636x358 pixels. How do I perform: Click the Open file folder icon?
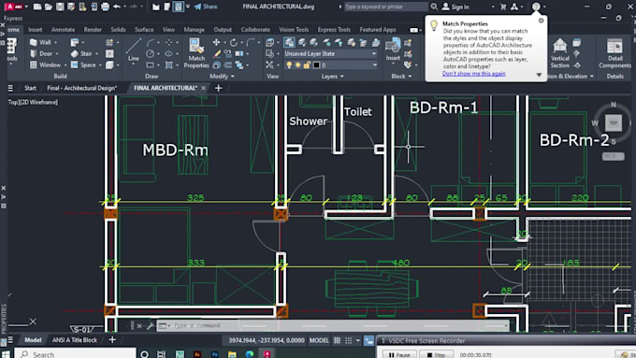point(49,7)
